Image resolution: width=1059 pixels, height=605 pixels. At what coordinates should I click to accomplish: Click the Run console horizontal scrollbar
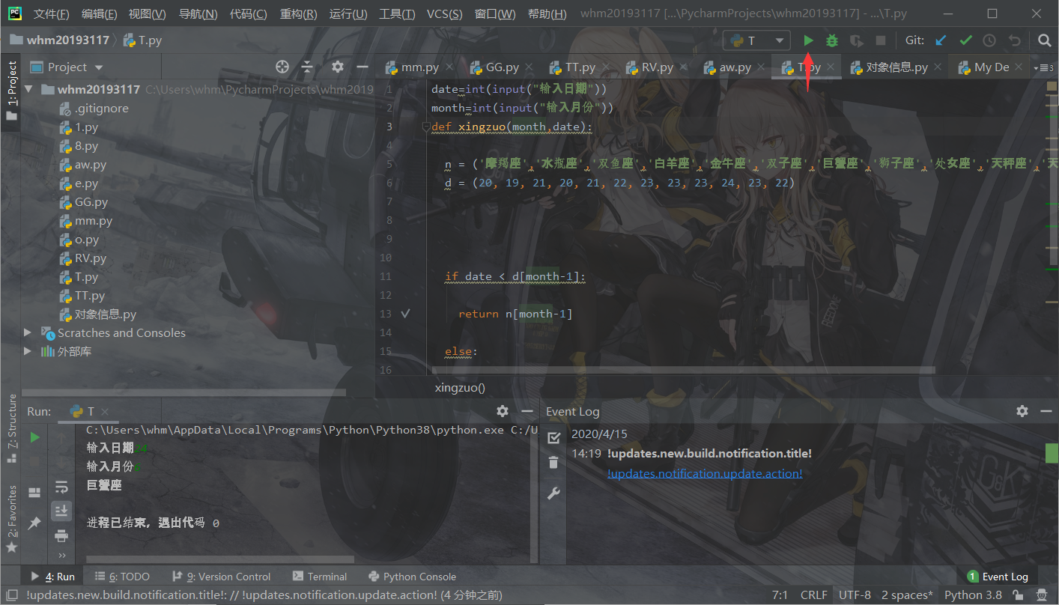click(x=219, y=559)
